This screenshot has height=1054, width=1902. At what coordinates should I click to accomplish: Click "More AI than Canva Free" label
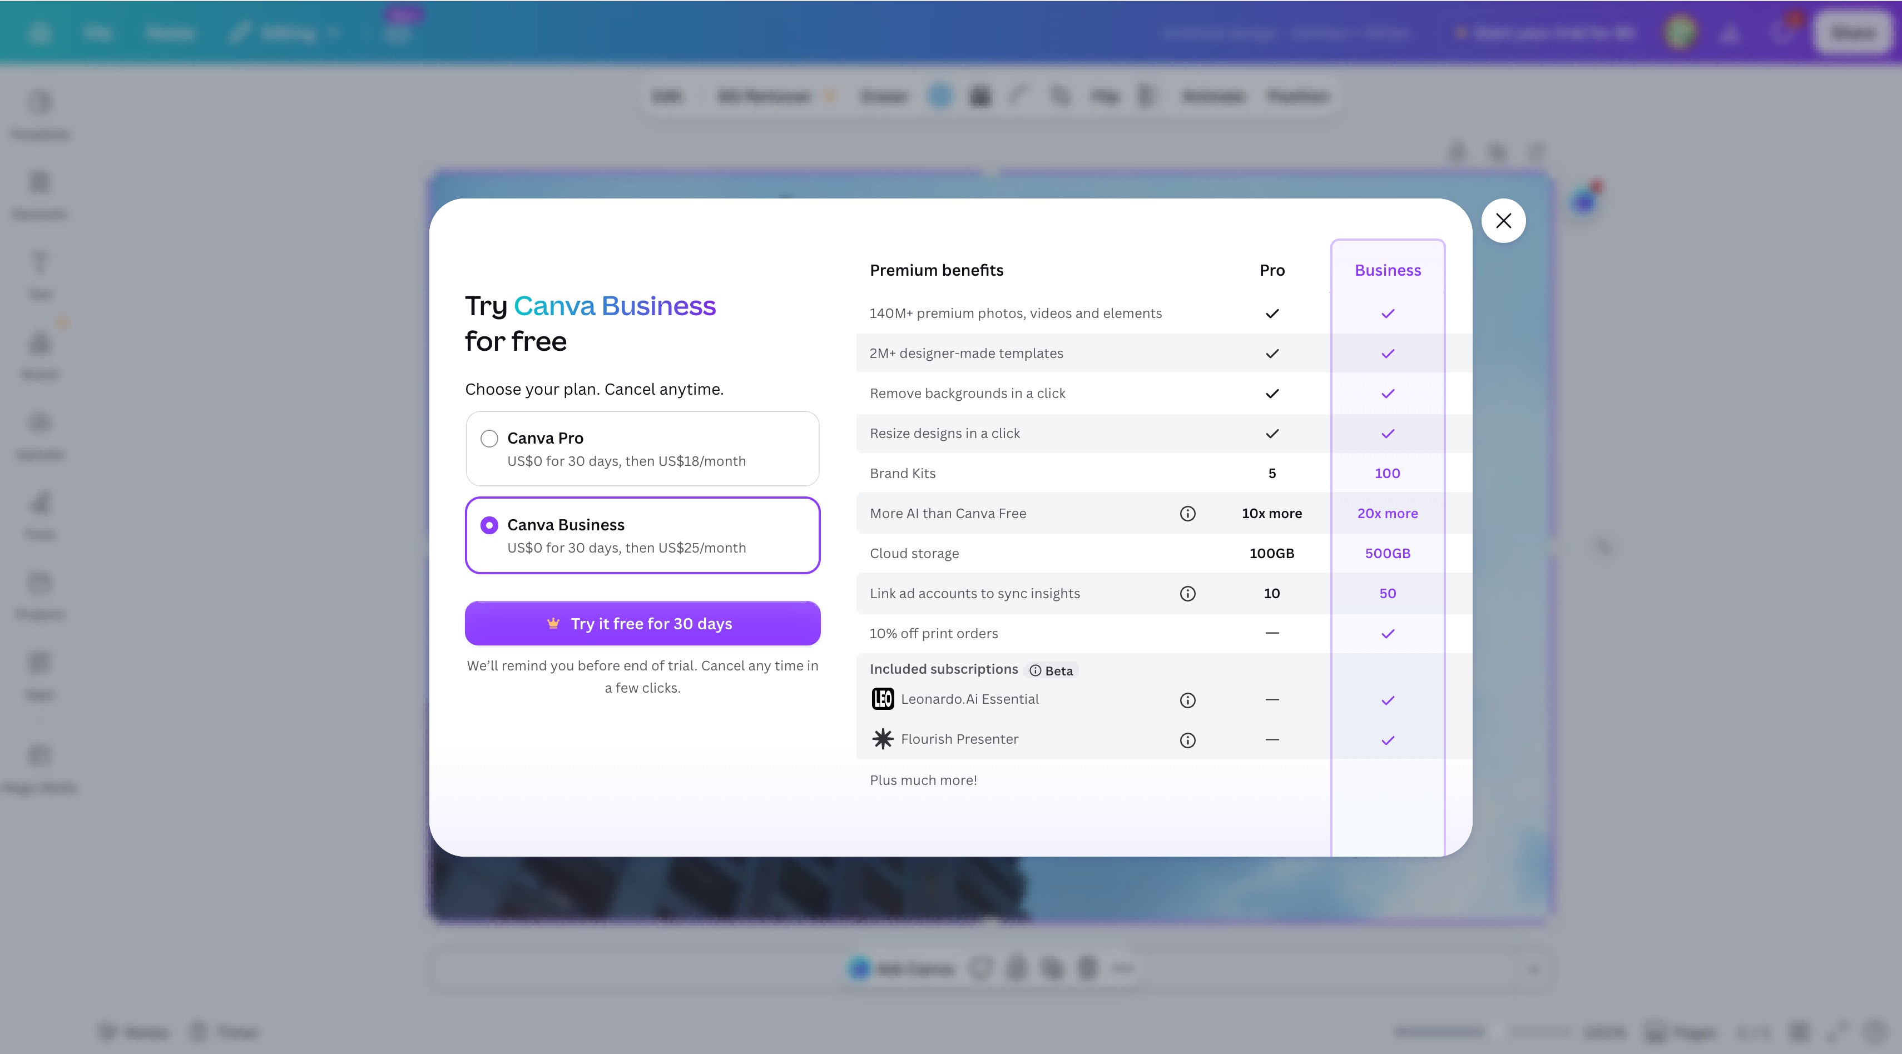click(x=947, y=513)
